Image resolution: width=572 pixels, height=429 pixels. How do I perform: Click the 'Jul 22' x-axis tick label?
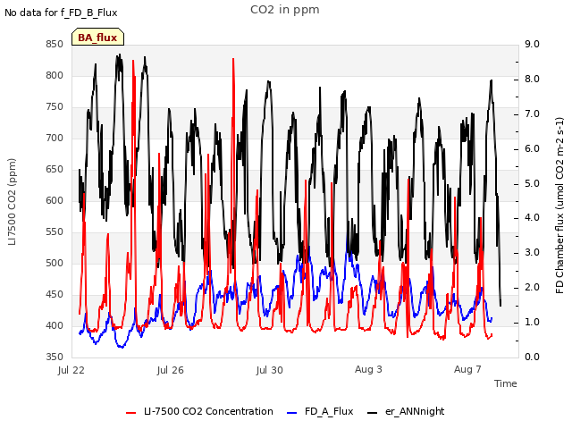pos(71,370)
